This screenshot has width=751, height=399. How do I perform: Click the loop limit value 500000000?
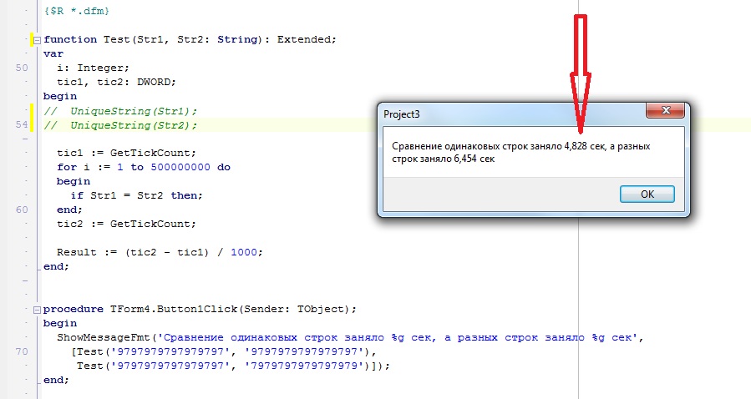[x=180, y=168]
